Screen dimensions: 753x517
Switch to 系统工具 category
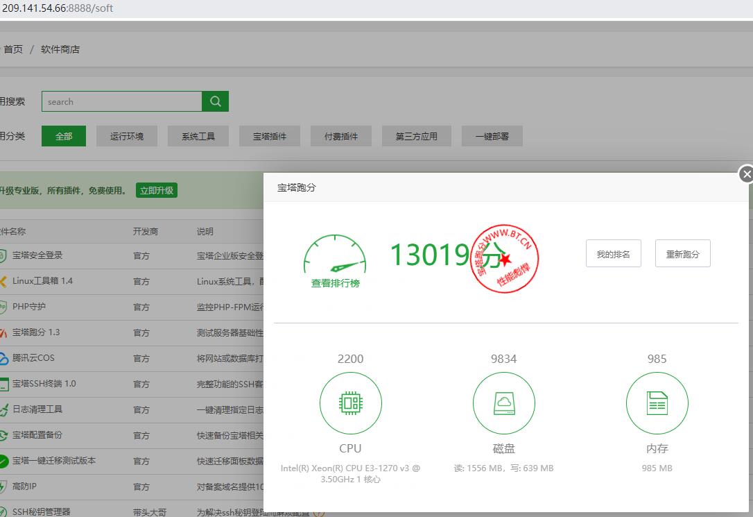[198, 136]
